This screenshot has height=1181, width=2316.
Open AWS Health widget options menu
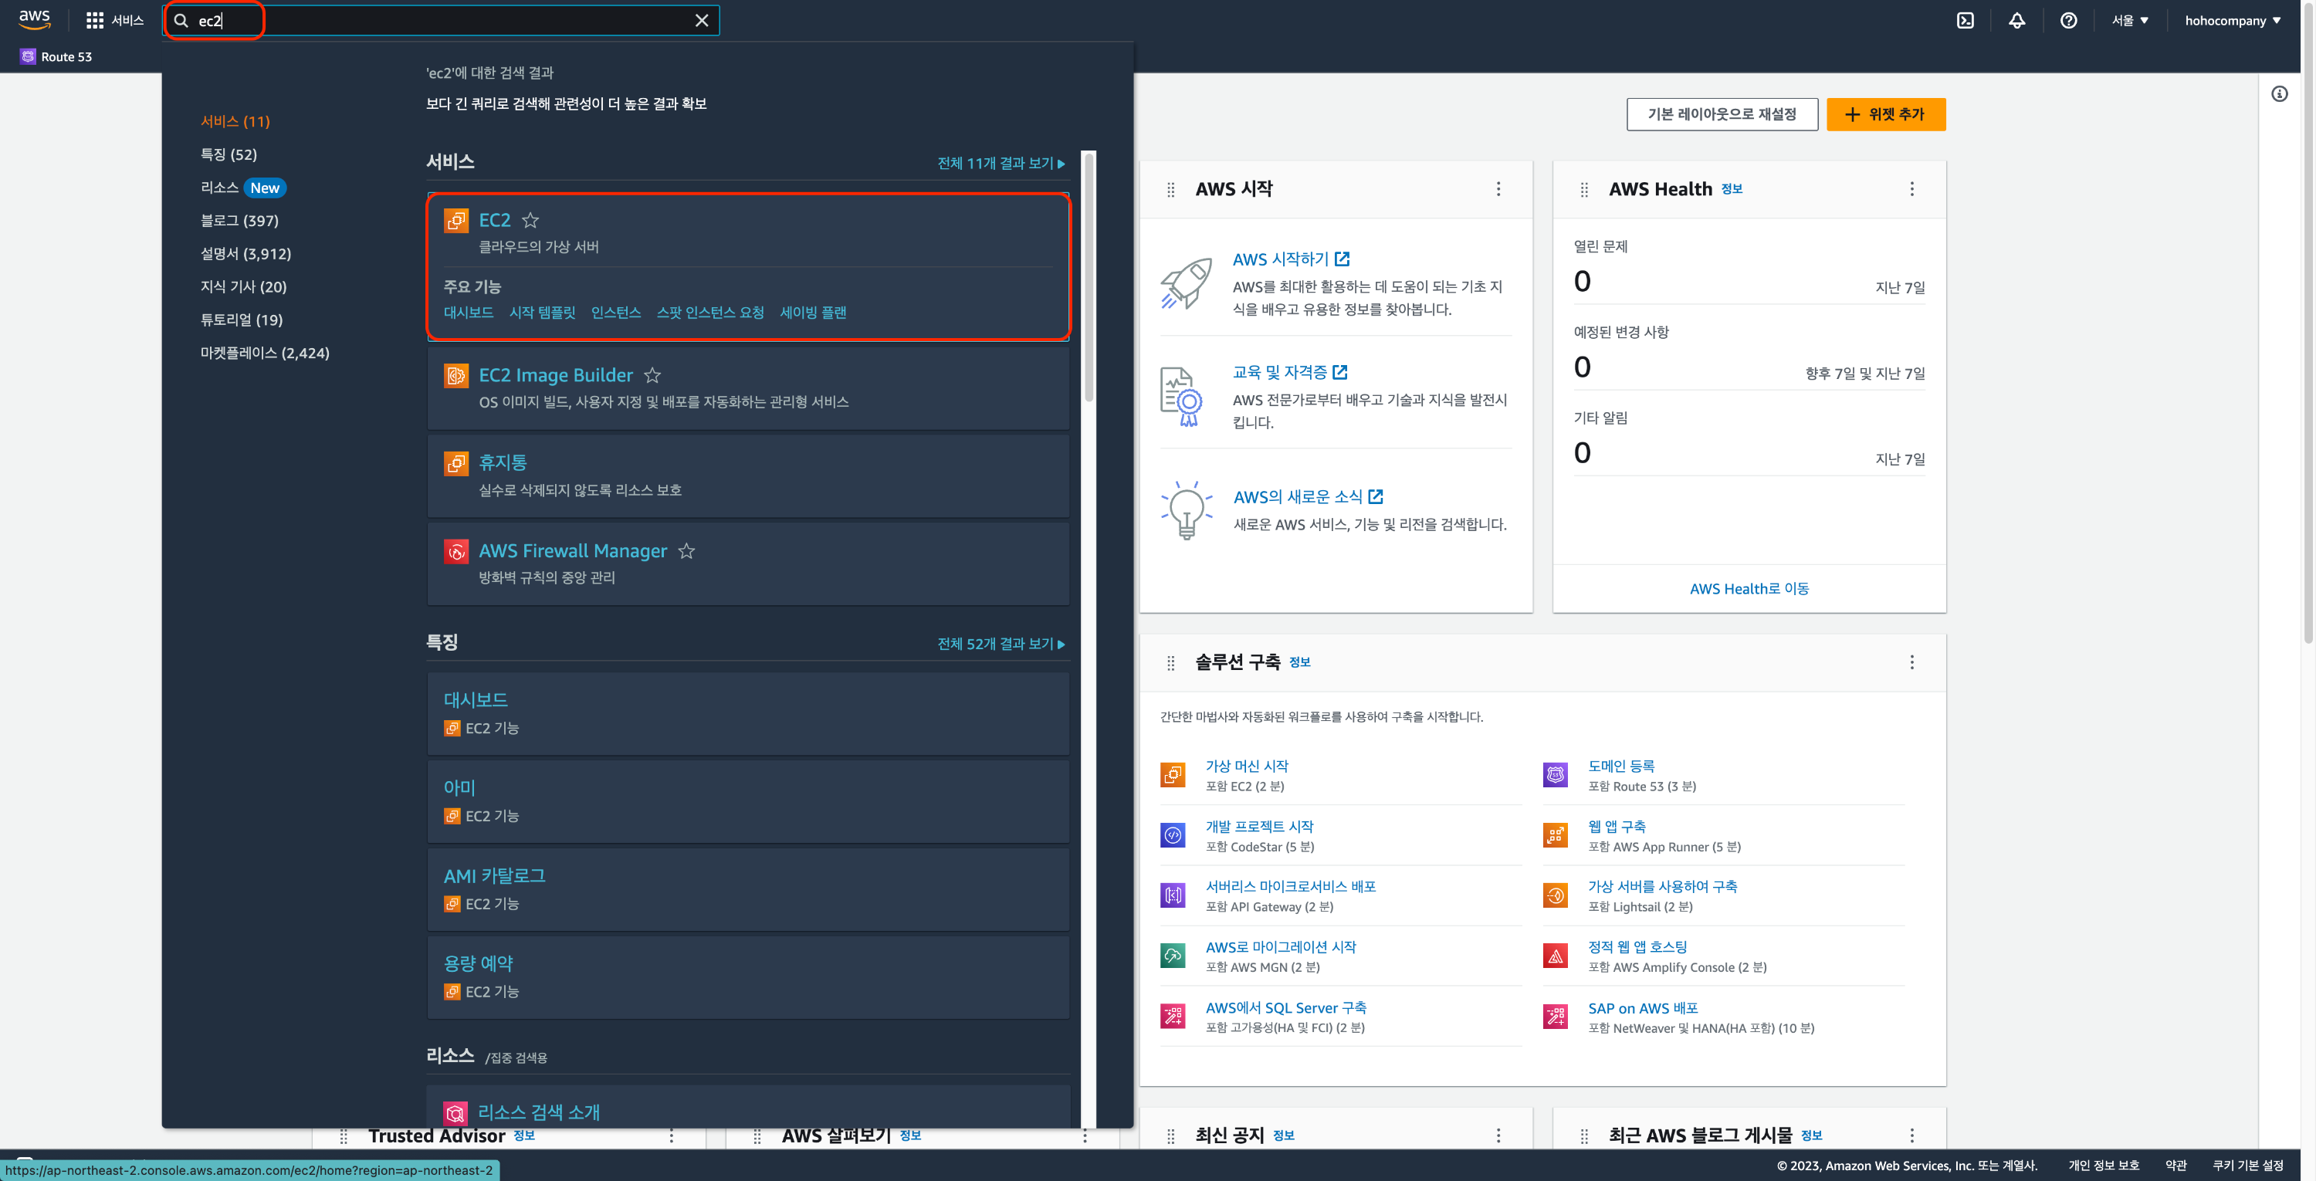[1911, 189]
